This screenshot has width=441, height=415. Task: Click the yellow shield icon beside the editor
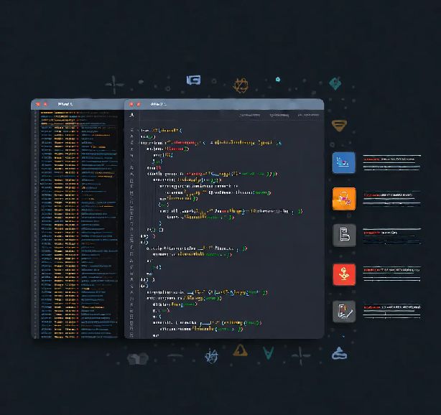[339, 125]
